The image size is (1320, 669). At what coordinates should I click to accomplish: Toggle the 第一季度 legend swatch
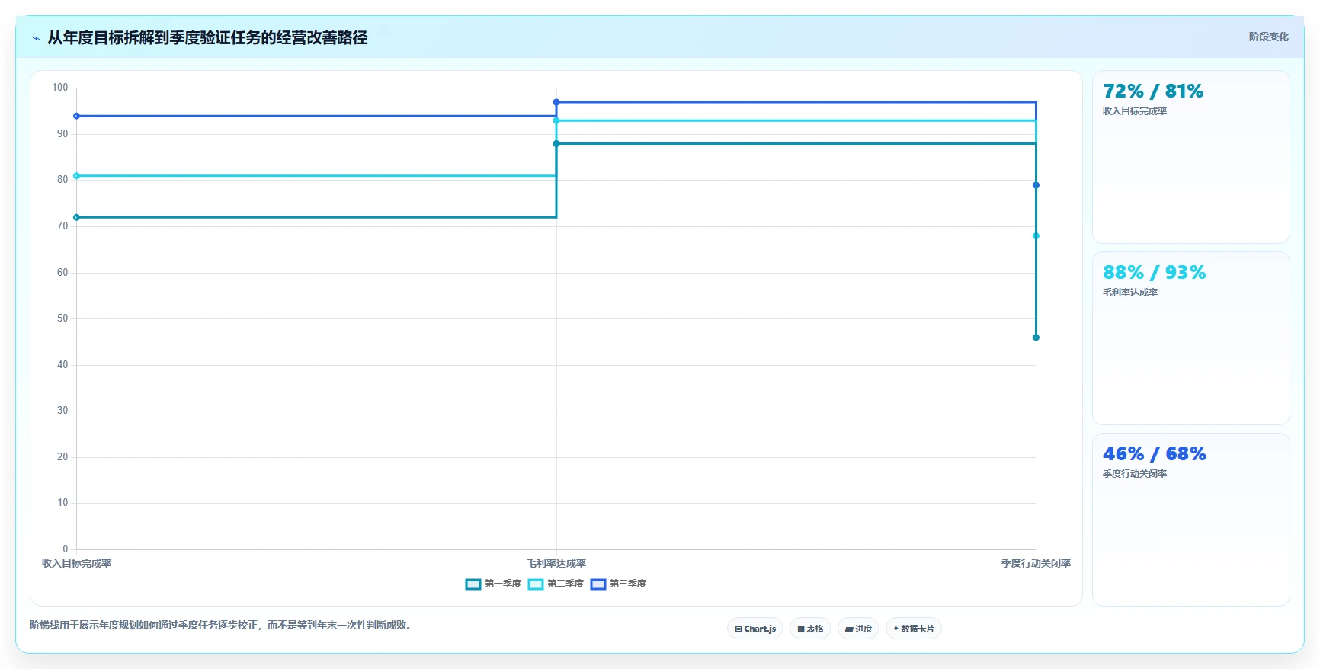473,584
